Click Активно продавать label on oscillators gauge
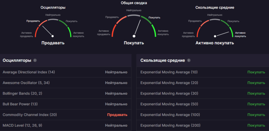Screen dimensions: 269x131 26,35
